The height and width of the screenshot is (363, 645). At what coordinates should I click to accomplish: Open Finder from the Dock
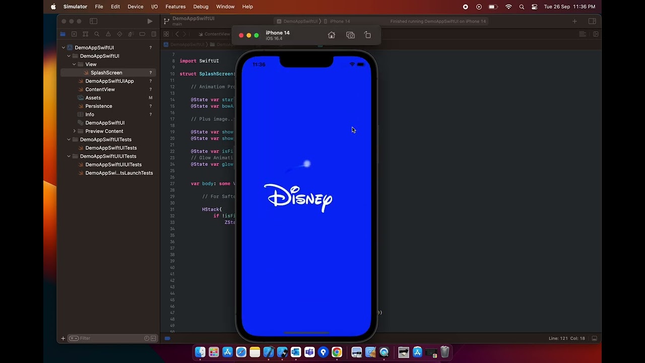click(x=200, y=352)
